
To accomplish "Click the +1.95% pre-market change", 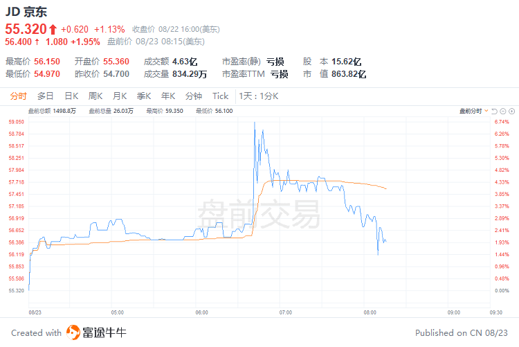I will [x=85, y=42].
